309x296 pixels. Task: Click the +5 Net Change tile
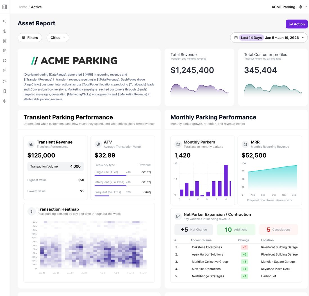pos(194,230)
